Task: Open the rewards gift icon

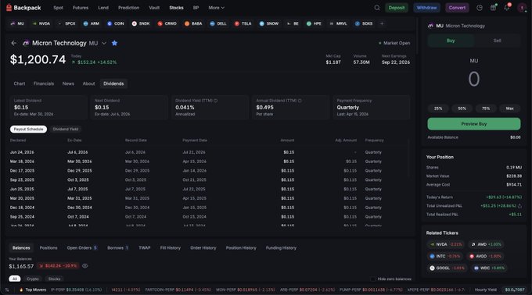Action: pos(493,8)
